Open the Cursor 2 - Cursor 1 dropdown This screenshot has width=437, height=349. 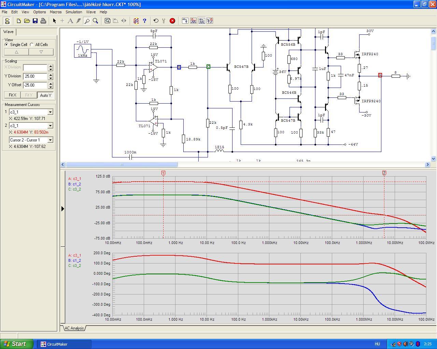[50, 140]
